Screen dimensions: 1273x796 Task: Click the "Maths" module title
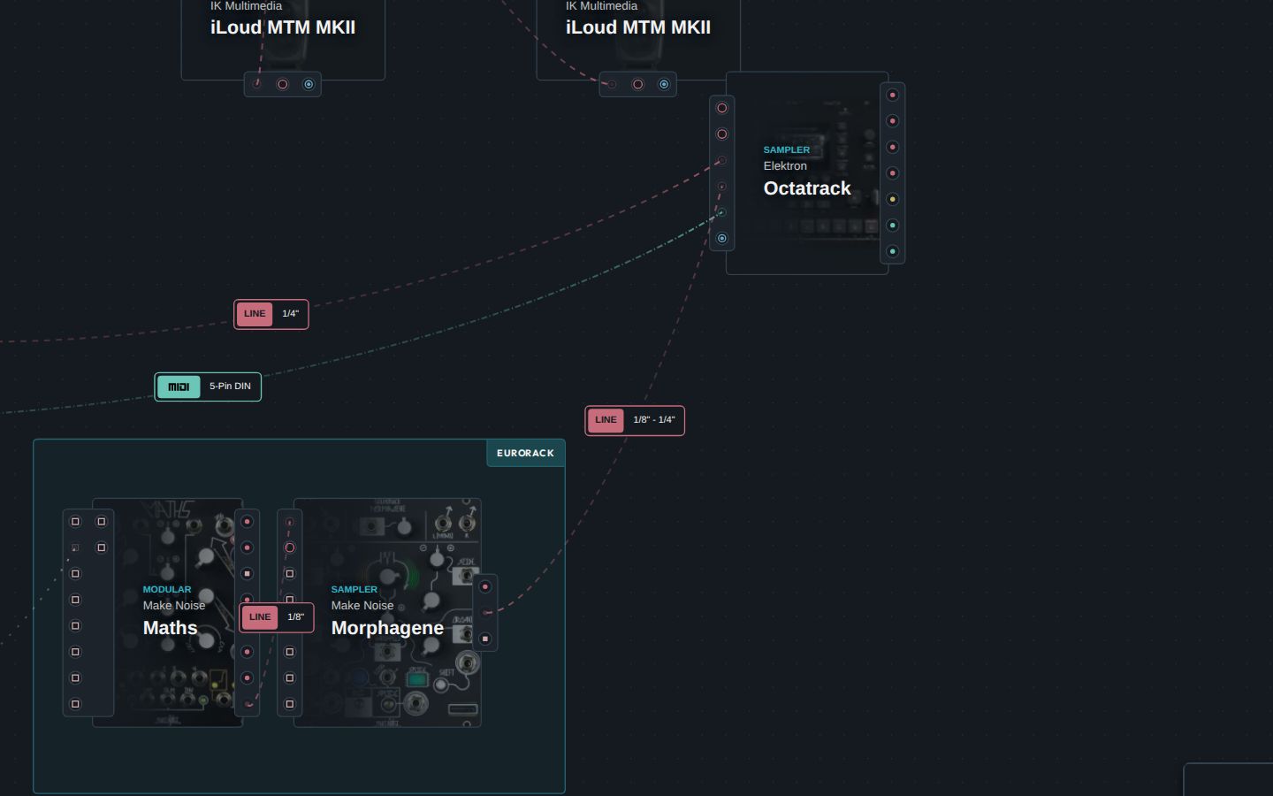pyautogui.click(x=171, y=628)
